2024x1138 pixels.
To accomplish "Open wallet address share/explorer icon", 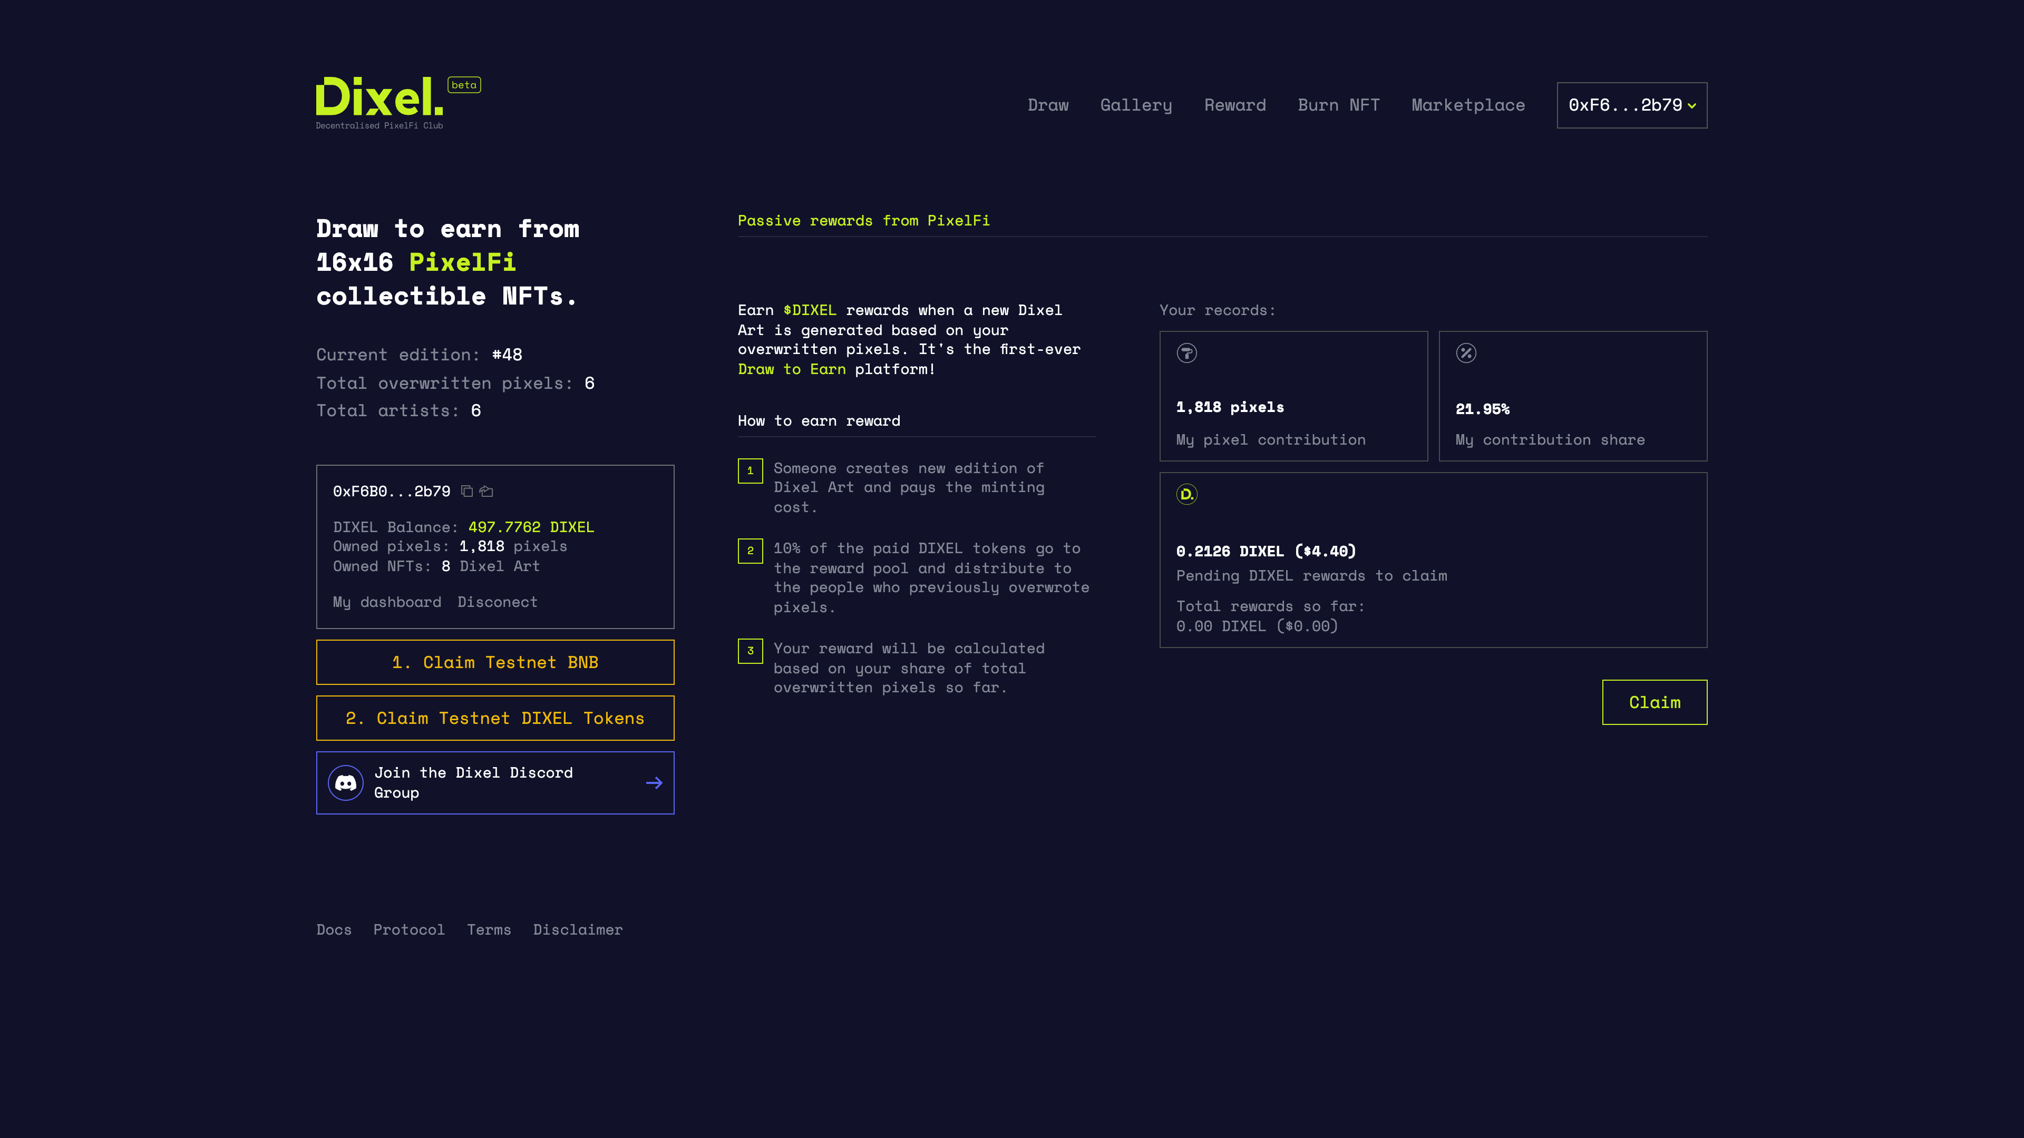I will point(486,491).
